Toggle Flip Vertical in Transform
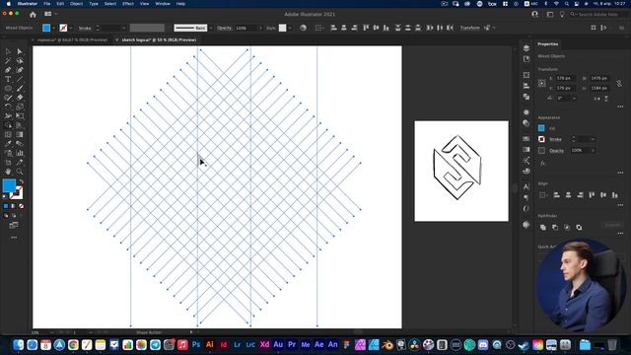This screenshot has height=355, width=631. pyautogui.click(x=606, y=99)
